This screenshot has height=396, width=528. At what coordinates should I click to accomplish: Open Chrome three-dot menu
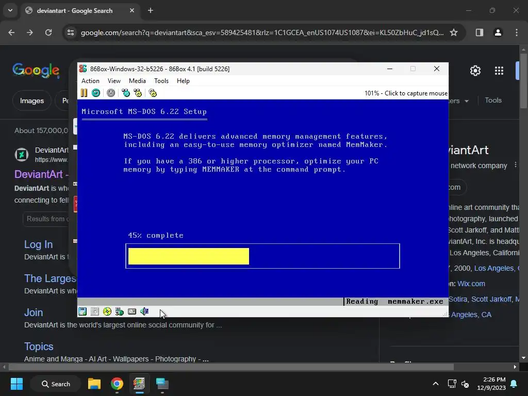pos(517,32)
